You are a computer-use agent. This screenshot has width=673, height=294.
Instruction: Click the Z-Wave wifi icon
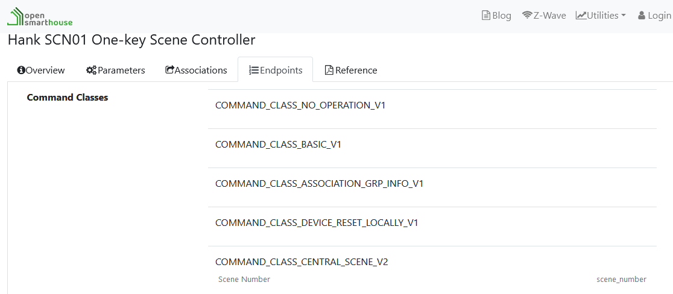point(527,16)
